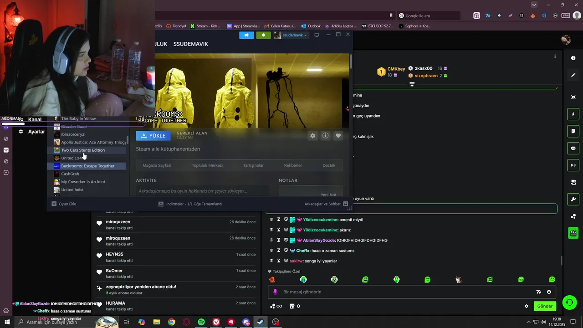Open Sephora bookmark in bookmarks bar

point(414,26)
